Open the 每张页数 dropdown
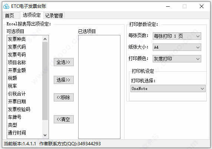The width and height of the screenshot is (212, 149). [x=177, y=36]
